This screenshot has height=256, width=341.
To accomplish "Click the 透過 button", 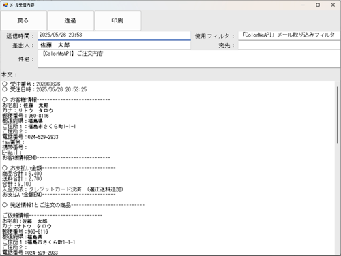I will pos(70,20).
